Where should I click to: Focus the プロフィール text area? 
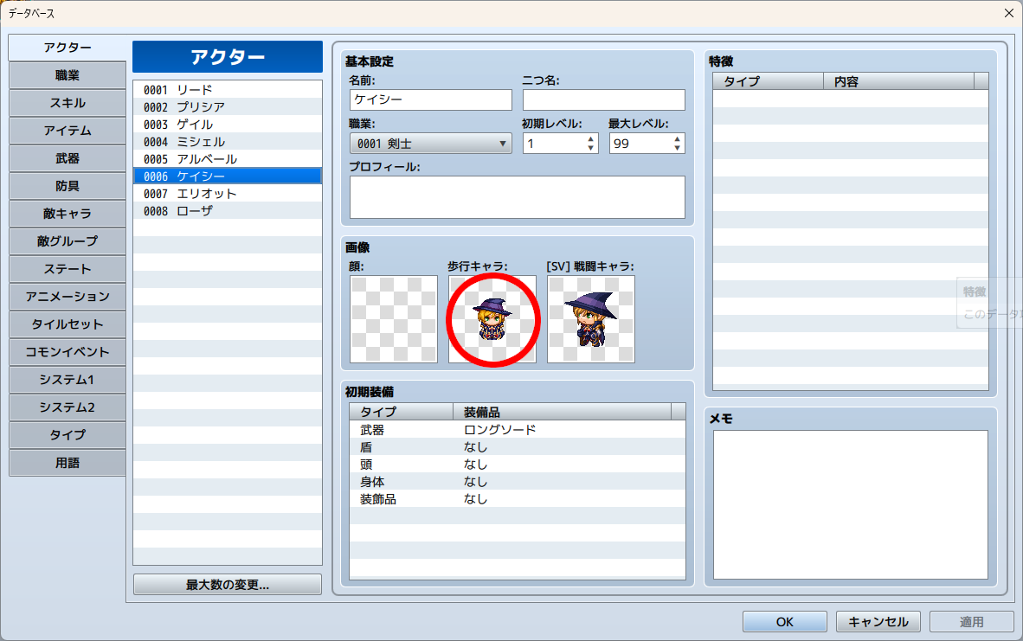517,197
